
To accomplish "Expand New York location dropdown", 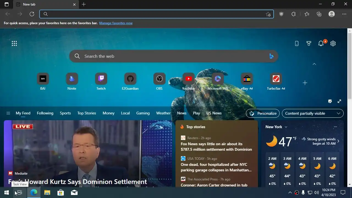I will coord(286,127).
